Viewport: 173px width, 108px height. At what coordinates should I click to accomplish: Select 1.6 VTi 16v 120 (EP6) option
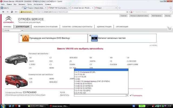click(x=83, y=90)
